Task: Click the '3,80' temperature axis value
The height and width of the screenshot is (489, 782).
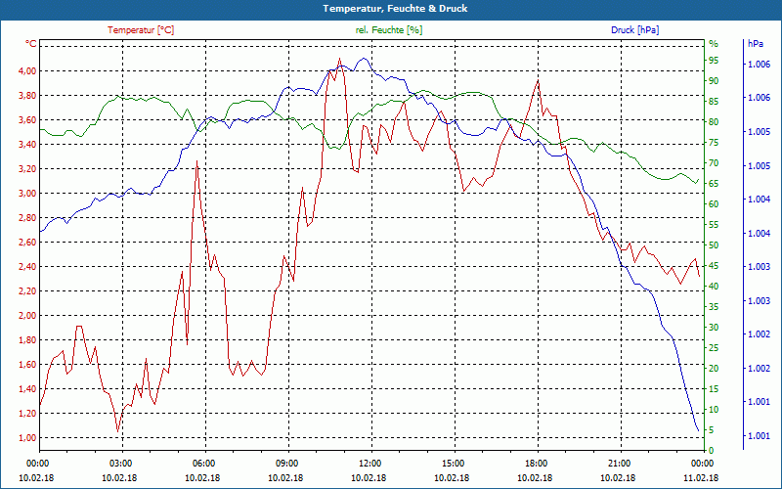Action: (28, 95)
